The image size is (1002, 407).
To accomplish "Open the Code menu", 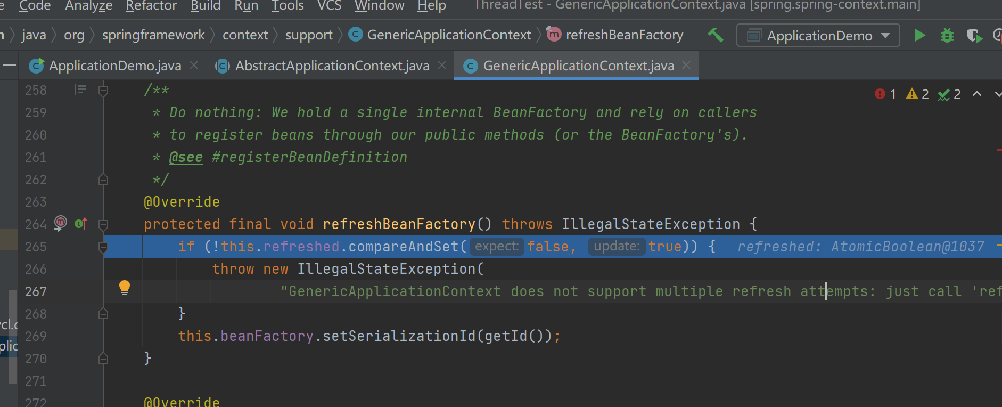I will 35,5.
